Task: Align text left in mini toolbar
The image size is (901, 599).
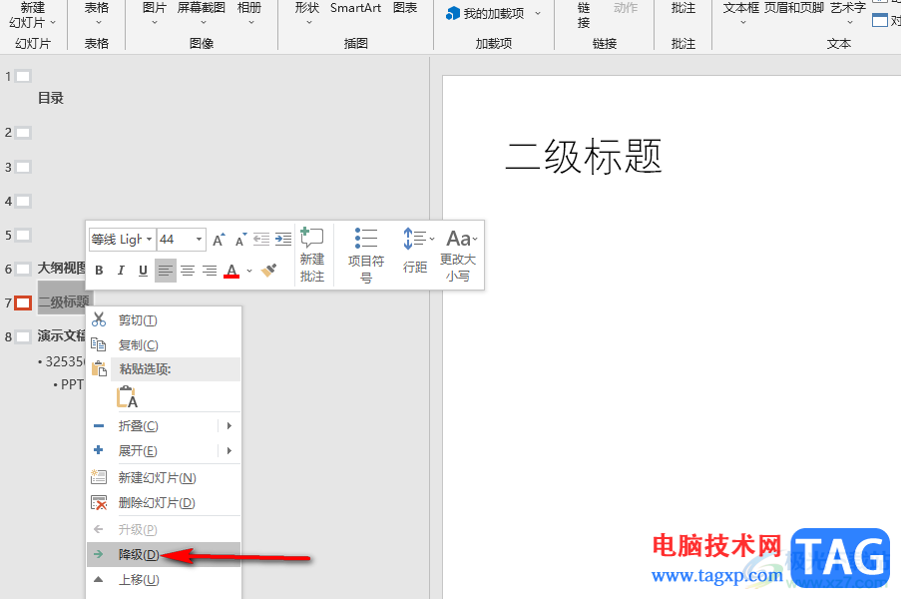Action: click(x=166, y=271)
